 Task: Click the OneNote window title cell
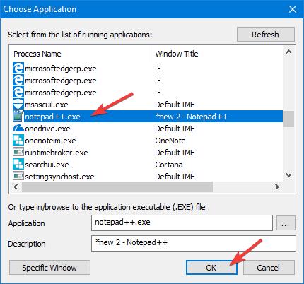pyautogui.click(x=170, y=141)
